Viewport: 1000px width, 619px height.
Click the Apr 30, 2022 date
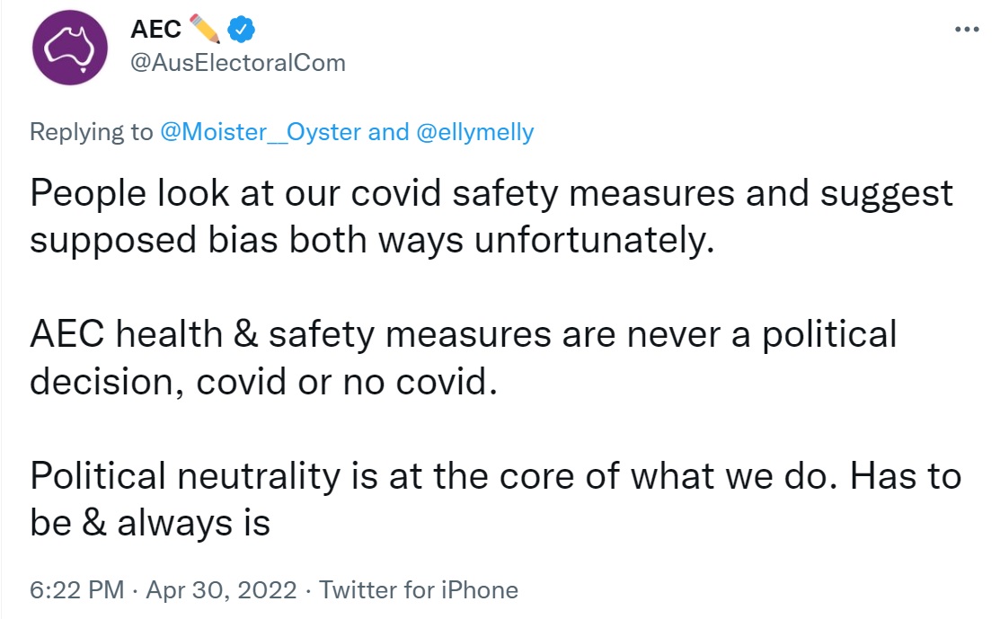(x=221, y=590)
